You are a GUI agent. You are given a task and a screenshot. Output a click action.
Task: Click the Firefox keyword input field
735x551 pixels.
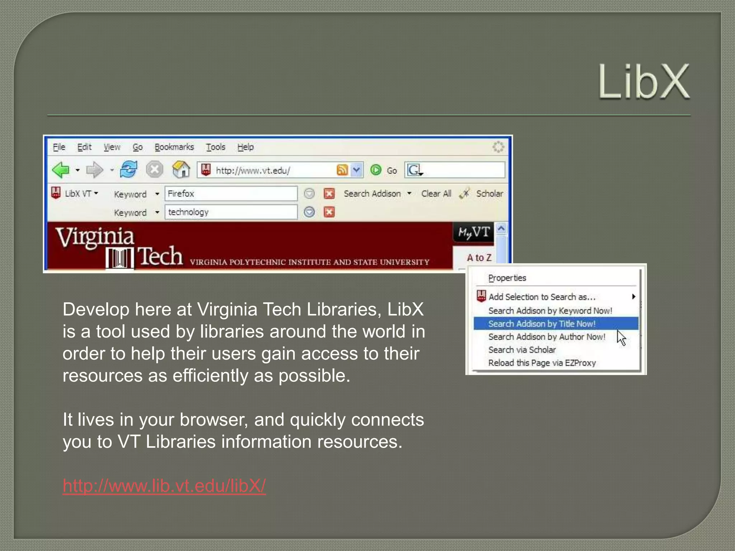click(231, 193)
